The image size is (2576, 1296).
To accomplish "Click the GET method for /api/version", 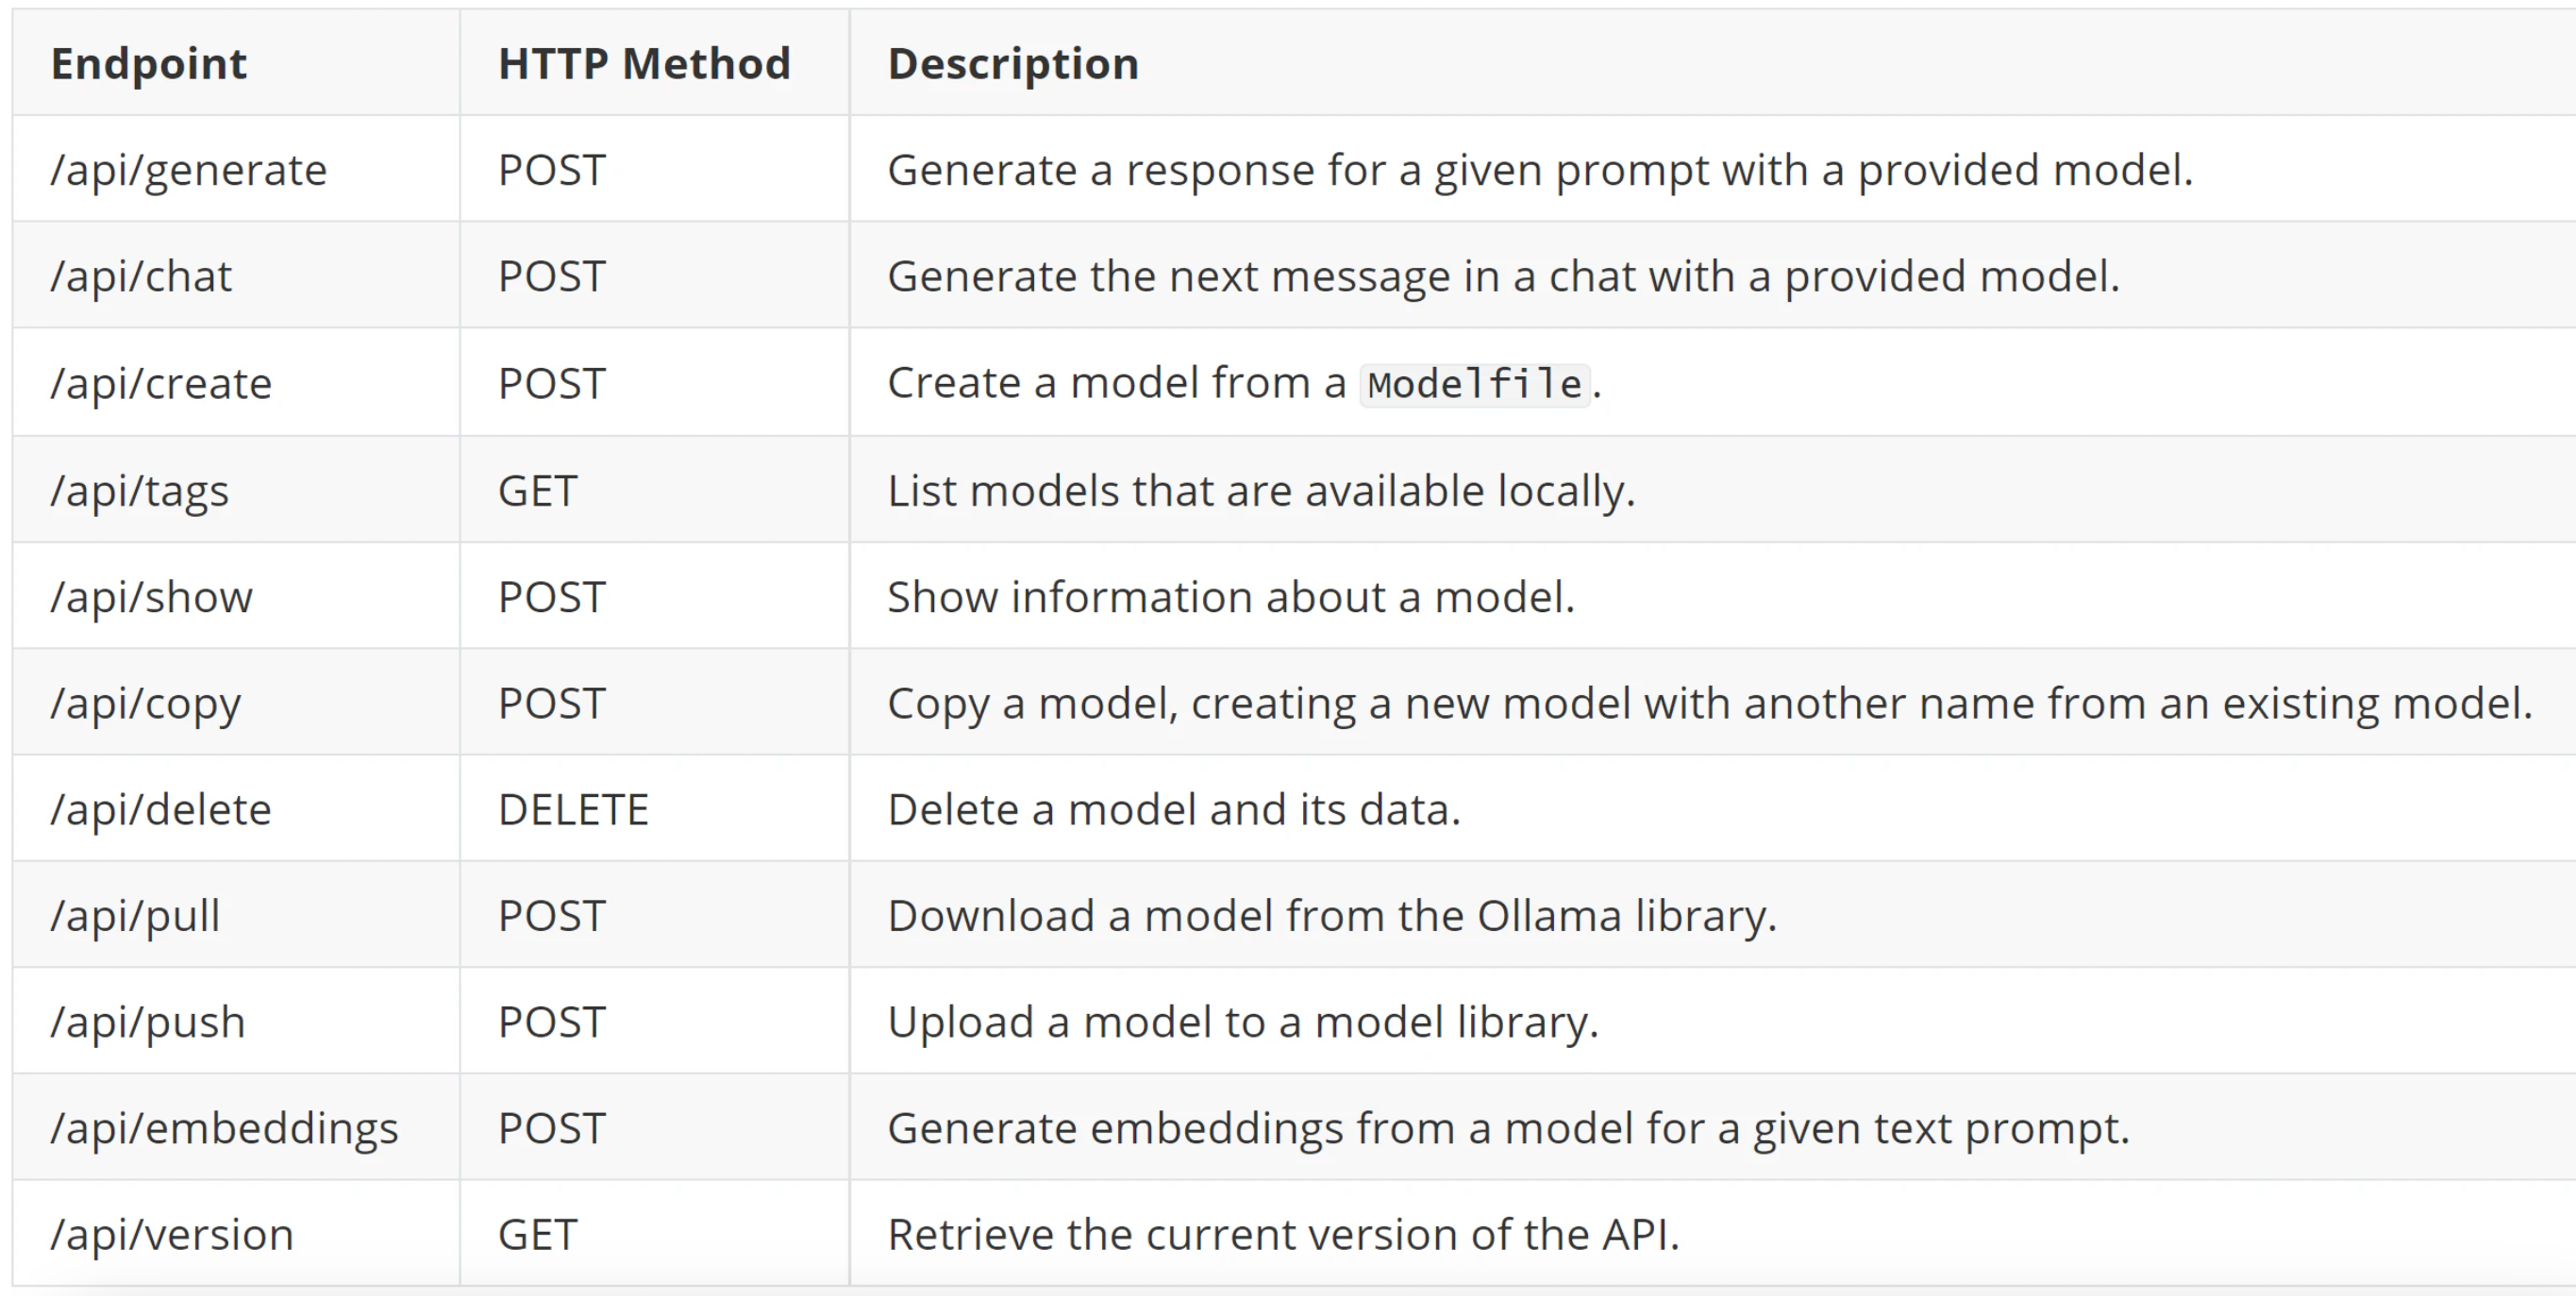I will click(x=537, y=1234).
